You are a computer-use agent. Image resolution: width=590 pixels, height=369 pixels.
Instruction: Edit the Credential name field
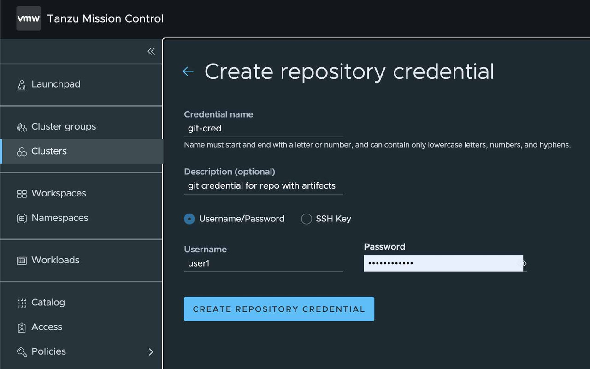pos(264,129)
